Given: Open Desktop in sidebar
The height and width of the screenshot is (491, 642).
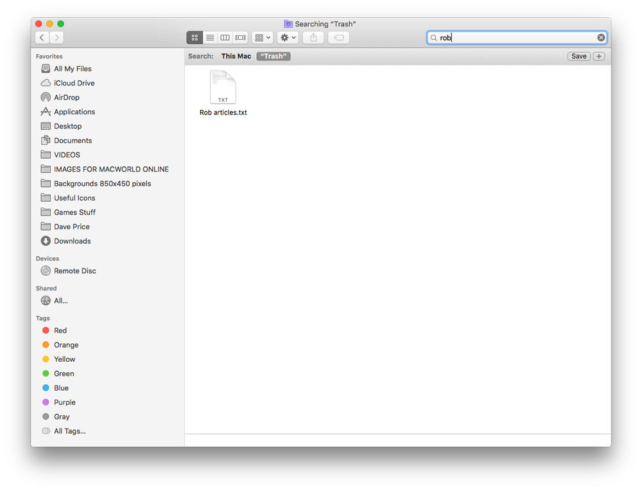Looking at the screenshot, I should [x=68, y=126].
